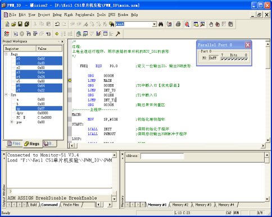Open a file via the folder icon
272x217 pixels.
[13, 24]
